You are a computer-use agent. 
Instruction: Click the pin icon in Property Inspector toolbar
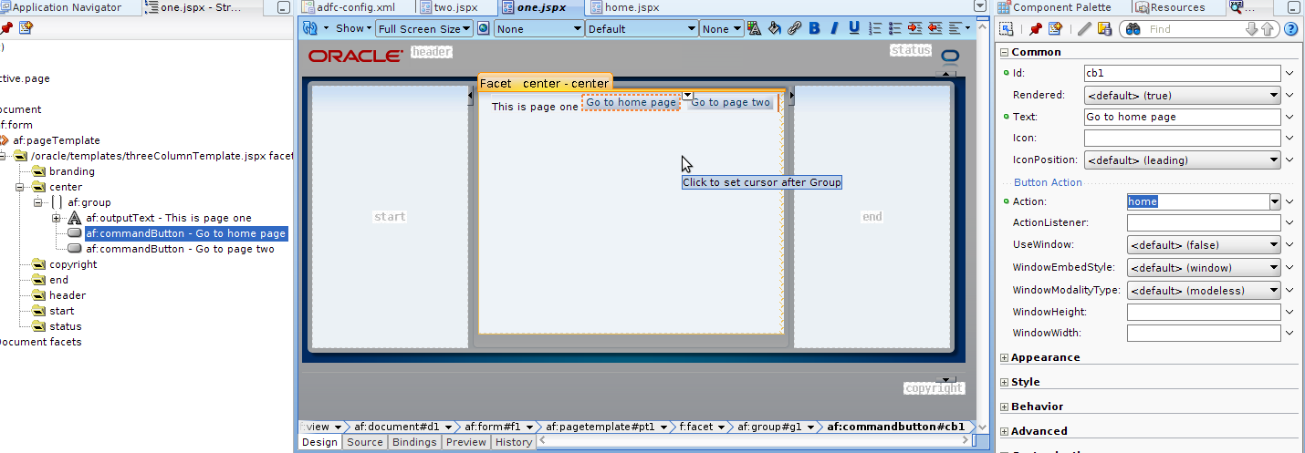(x=1036, y=29)
